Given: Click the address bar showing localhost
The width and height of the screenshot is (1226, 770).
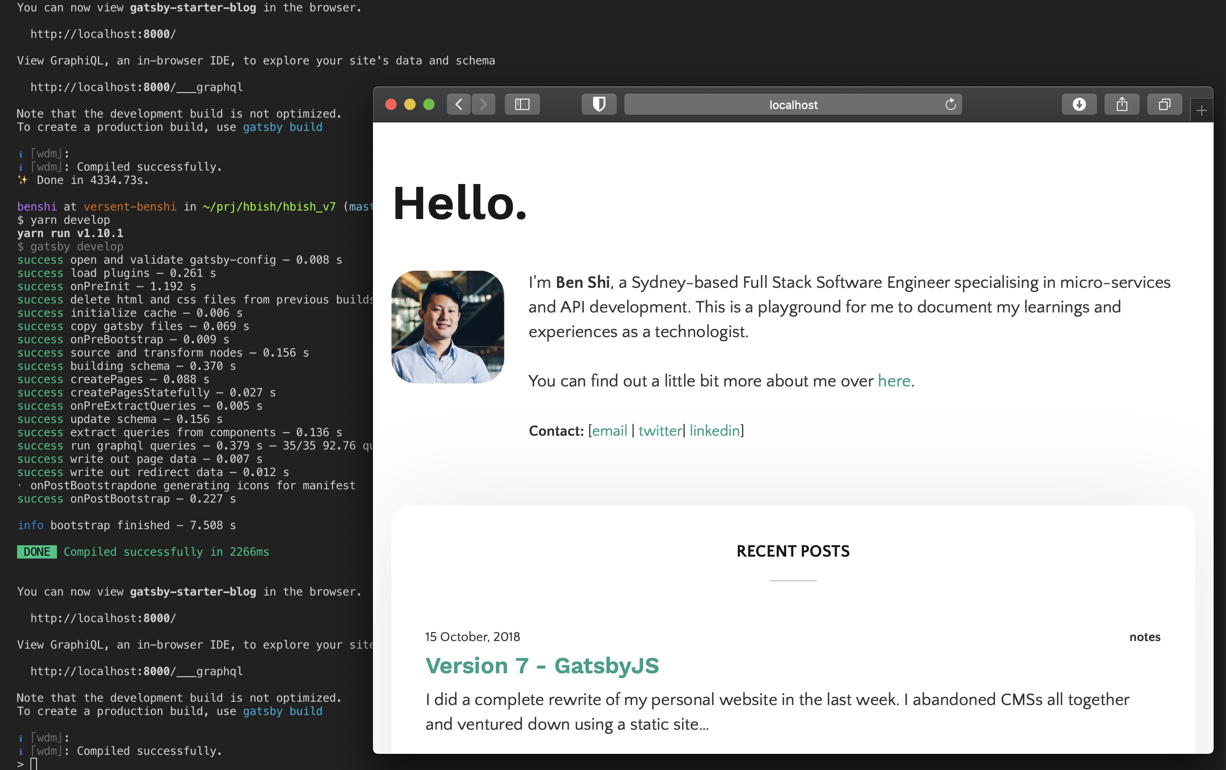Looking at the screenshot, I should click(793, 104).
